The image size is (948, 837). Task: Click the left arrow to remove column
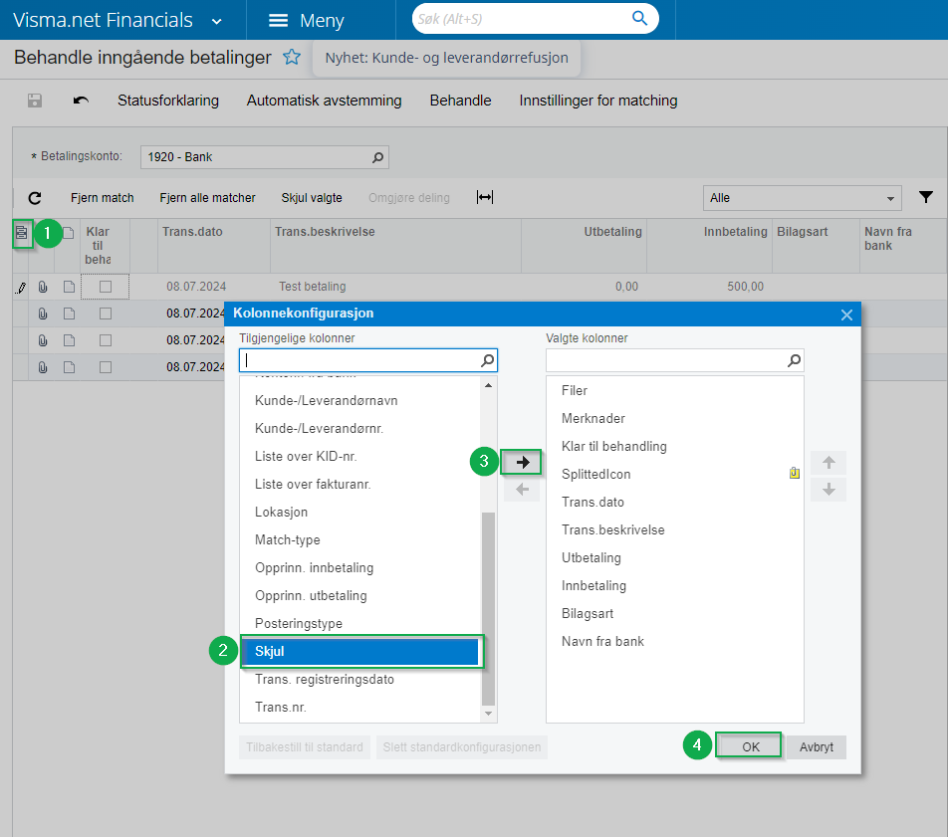(x=523, y=490)
